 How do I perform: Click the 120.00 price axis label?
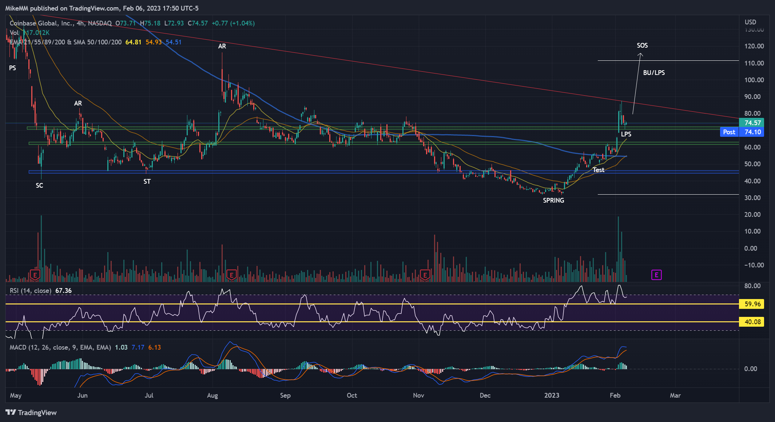pos(754,46)
